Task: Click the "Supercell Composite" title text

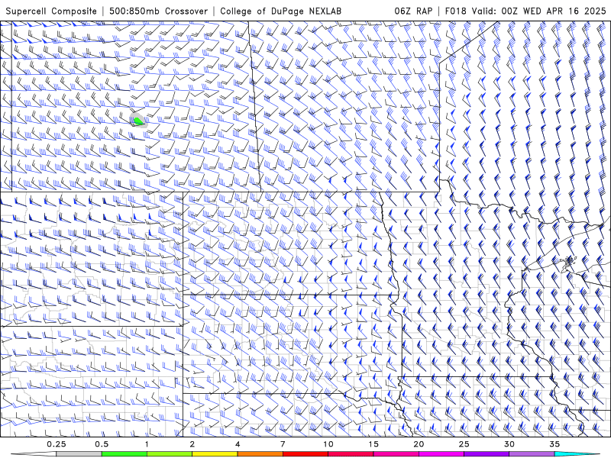Action: pos(51,11)
